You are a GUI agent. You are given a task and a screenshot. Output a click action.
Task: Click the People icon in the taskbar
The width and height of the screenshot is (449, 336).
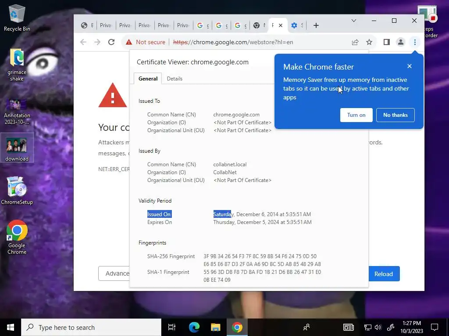(x=306, y=327)
